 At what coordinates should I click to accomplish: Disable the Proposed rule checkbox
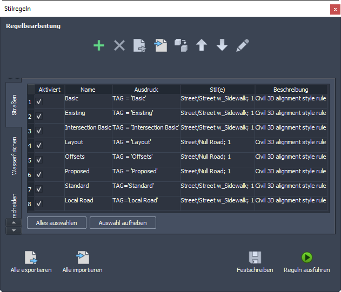coord(39,174)
